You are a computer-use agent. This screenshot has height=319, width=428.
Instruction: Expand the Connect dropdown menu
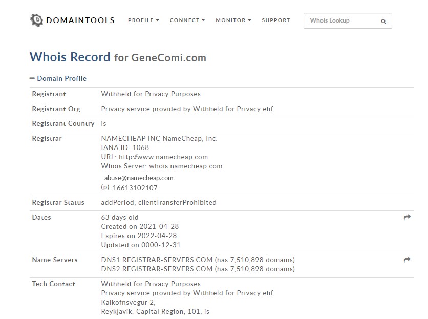(187, 20)
